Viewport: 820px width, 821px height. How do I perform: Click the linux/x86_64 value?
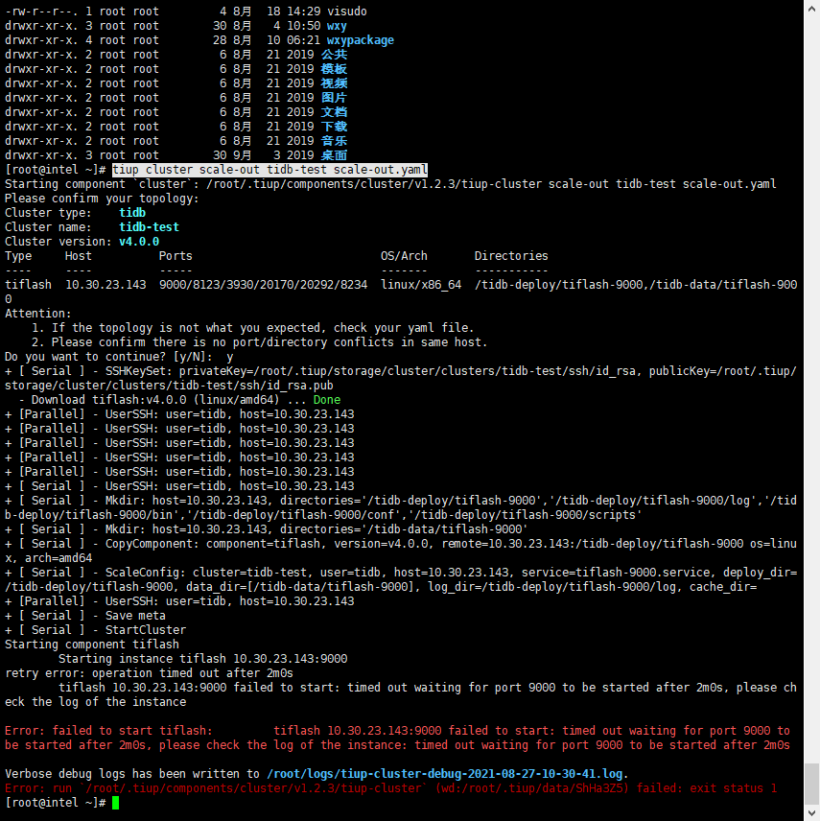tap(421, 285)
